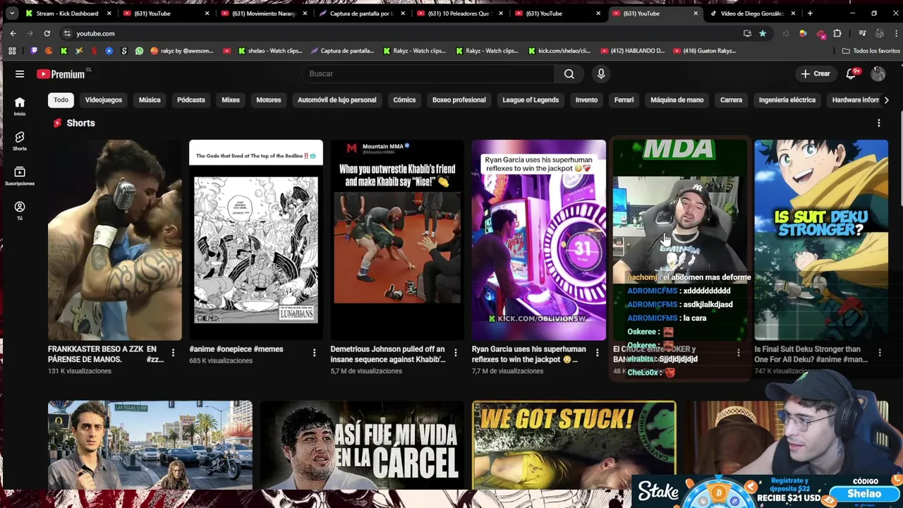Select the Ingeniería eléctrica chip
This screenshot has height=508, width=903.
point(787,99)
